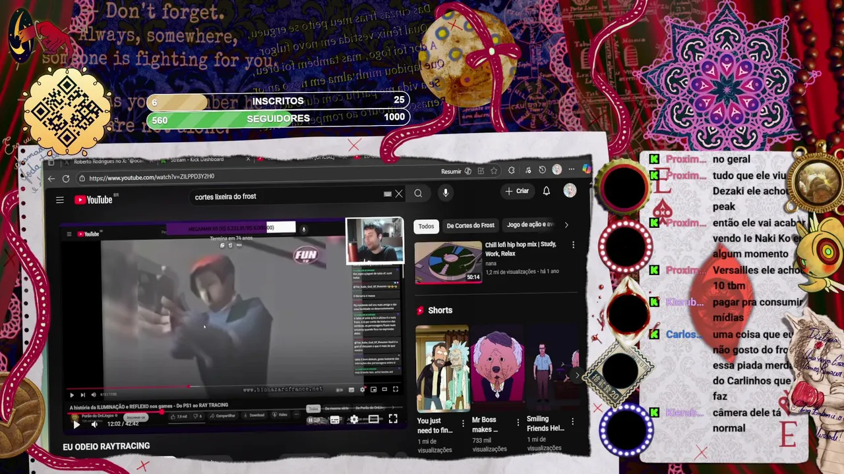This screenshot has width=844, height=474.
Task: Open browser extensions puzzle icon
Action: 511,170
